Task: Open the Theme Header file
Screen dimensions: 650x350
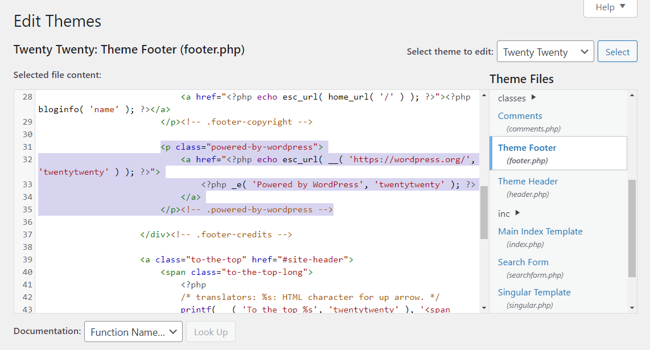Action: point(527,181)
